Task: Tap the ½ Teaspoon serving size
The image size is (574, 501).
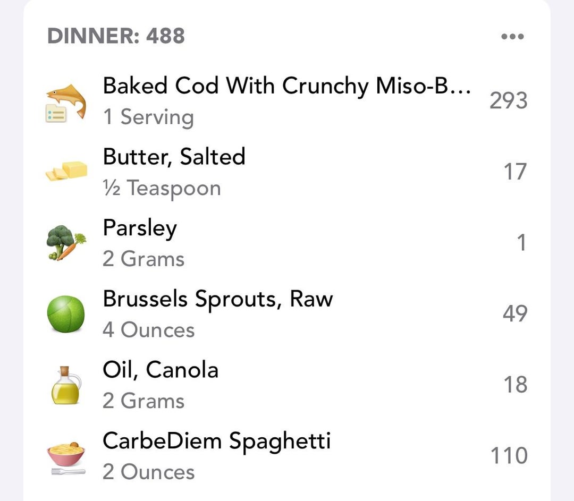Action: [162, 189]
